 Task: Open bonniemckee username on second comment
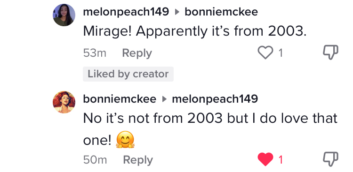point(120,99)
